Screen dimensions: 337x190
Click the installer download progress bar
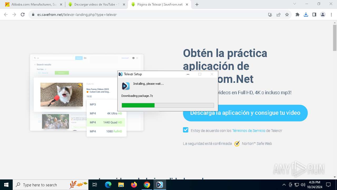click(x=168, y=105)
